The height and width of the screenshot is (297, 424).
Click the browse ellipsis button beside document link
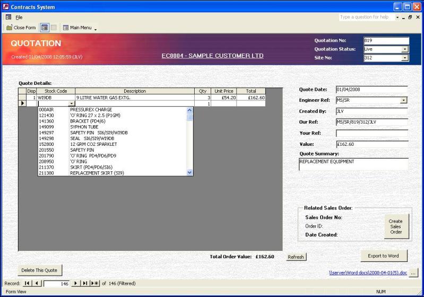point(414,273)
